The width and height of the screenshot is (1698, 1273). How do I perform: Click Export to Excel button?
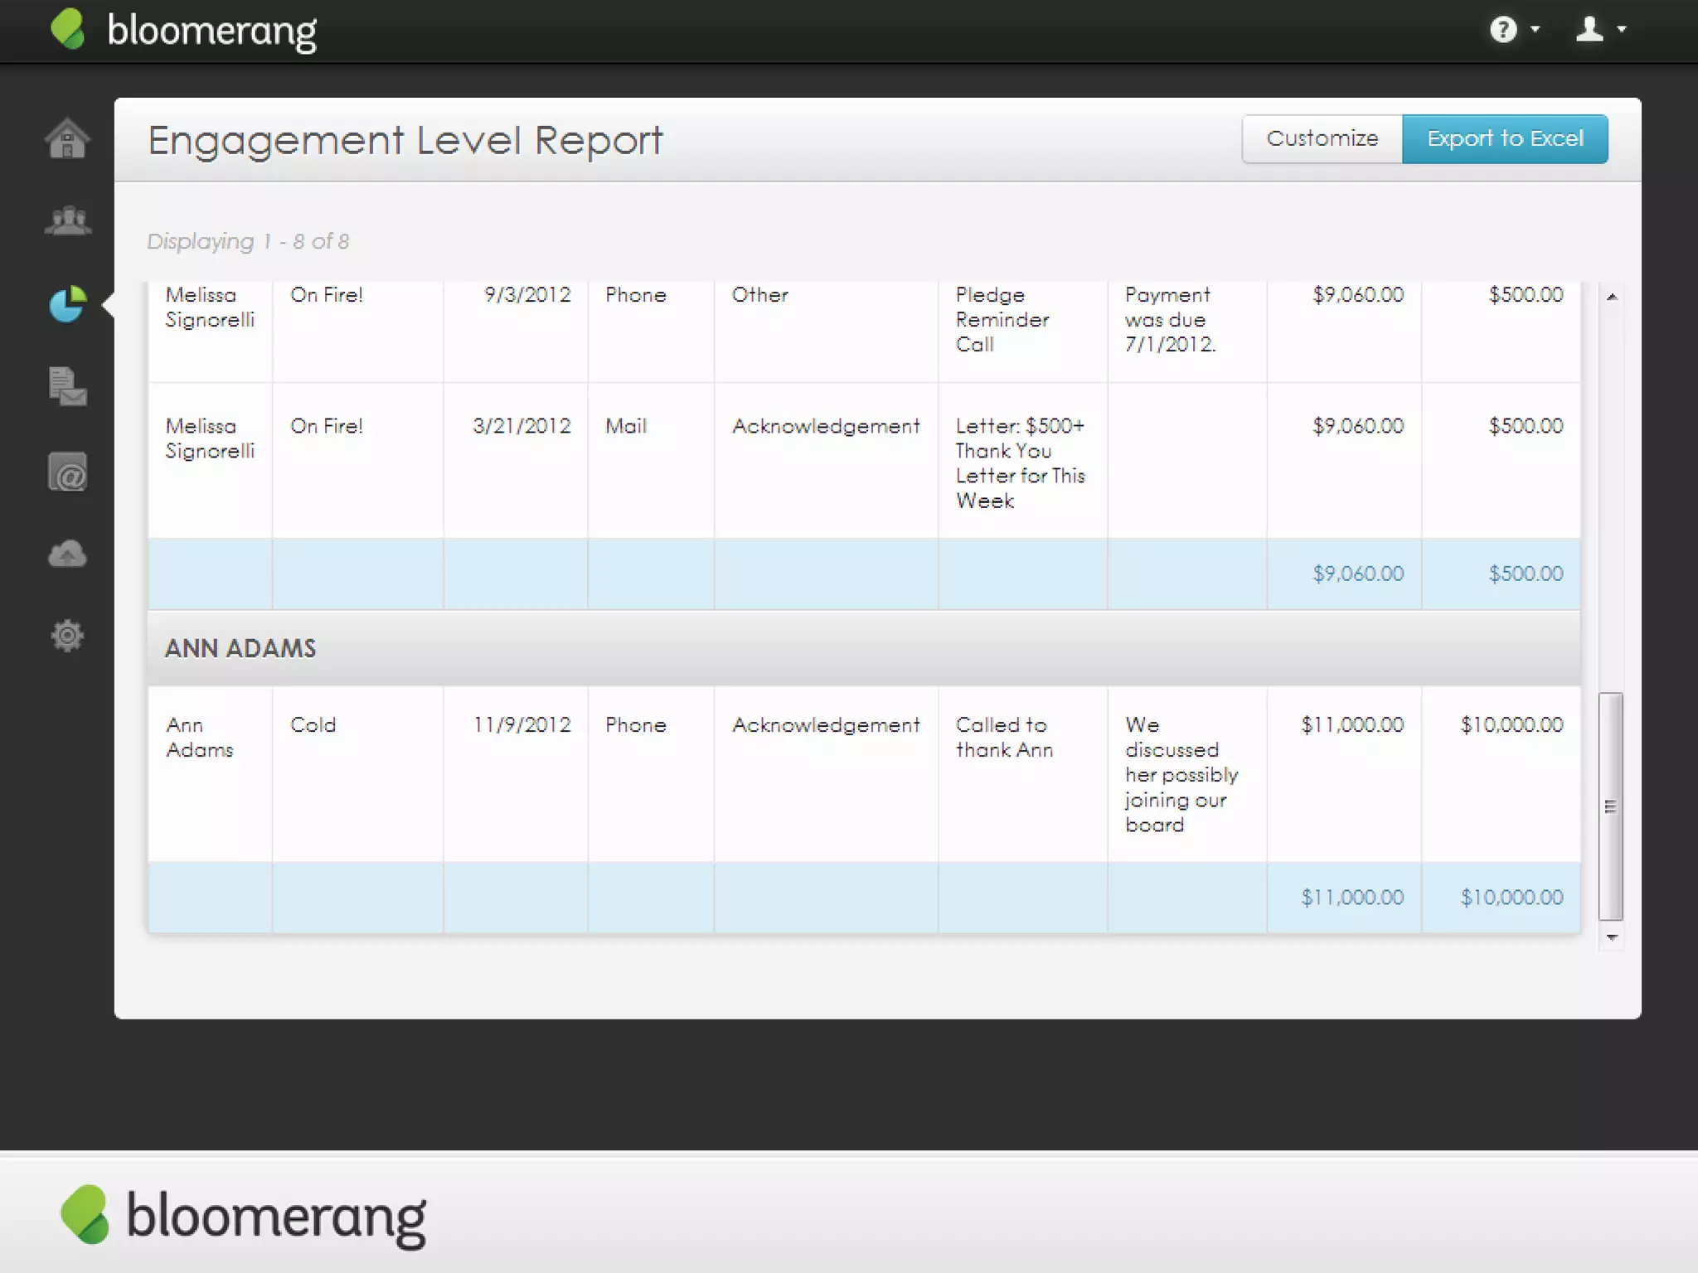coord(1504,138)
